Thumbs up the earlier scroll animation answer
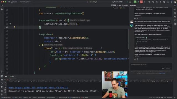 (x=135, y=18)
